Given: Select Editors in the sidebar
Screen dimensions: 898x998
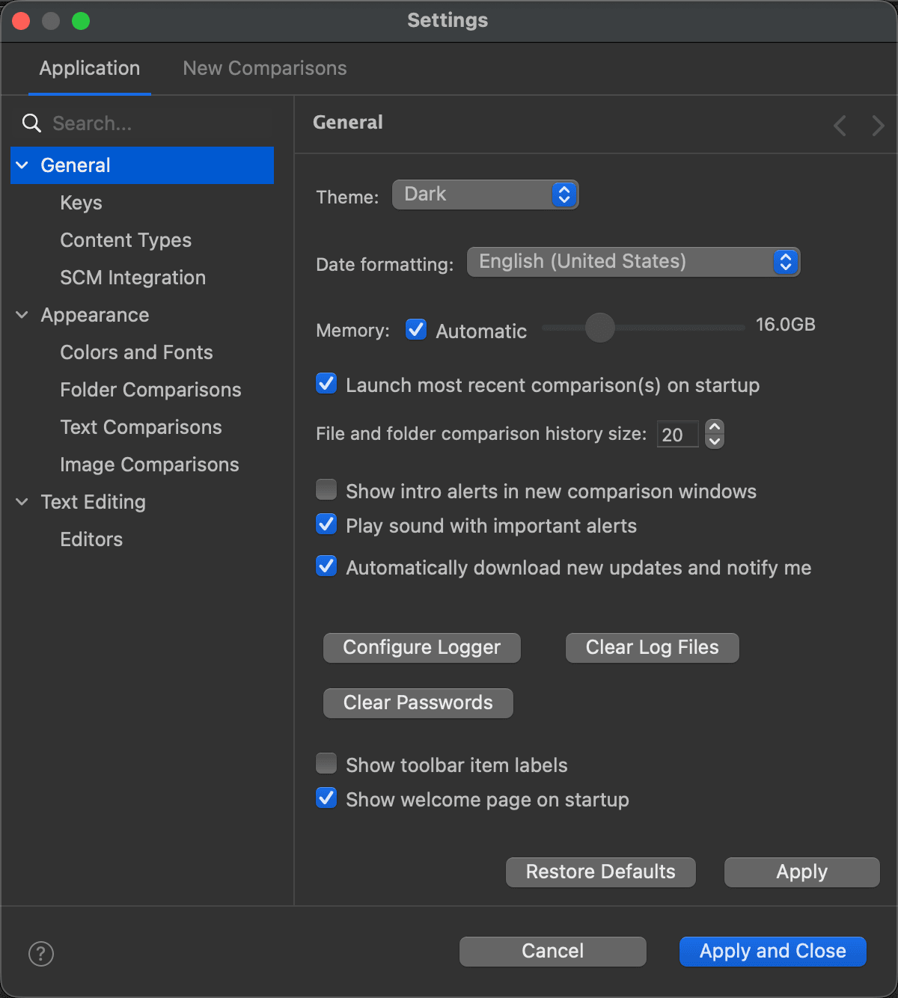Looking at the screenshot, I should [91, 539].
